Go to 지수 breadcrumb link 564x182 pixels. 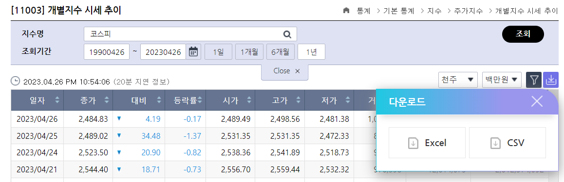click(434, 11)
